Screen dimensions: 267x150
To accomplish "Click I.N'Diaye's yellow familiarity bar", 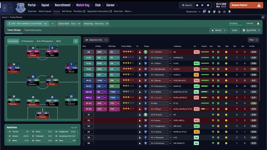I will 205,109.
